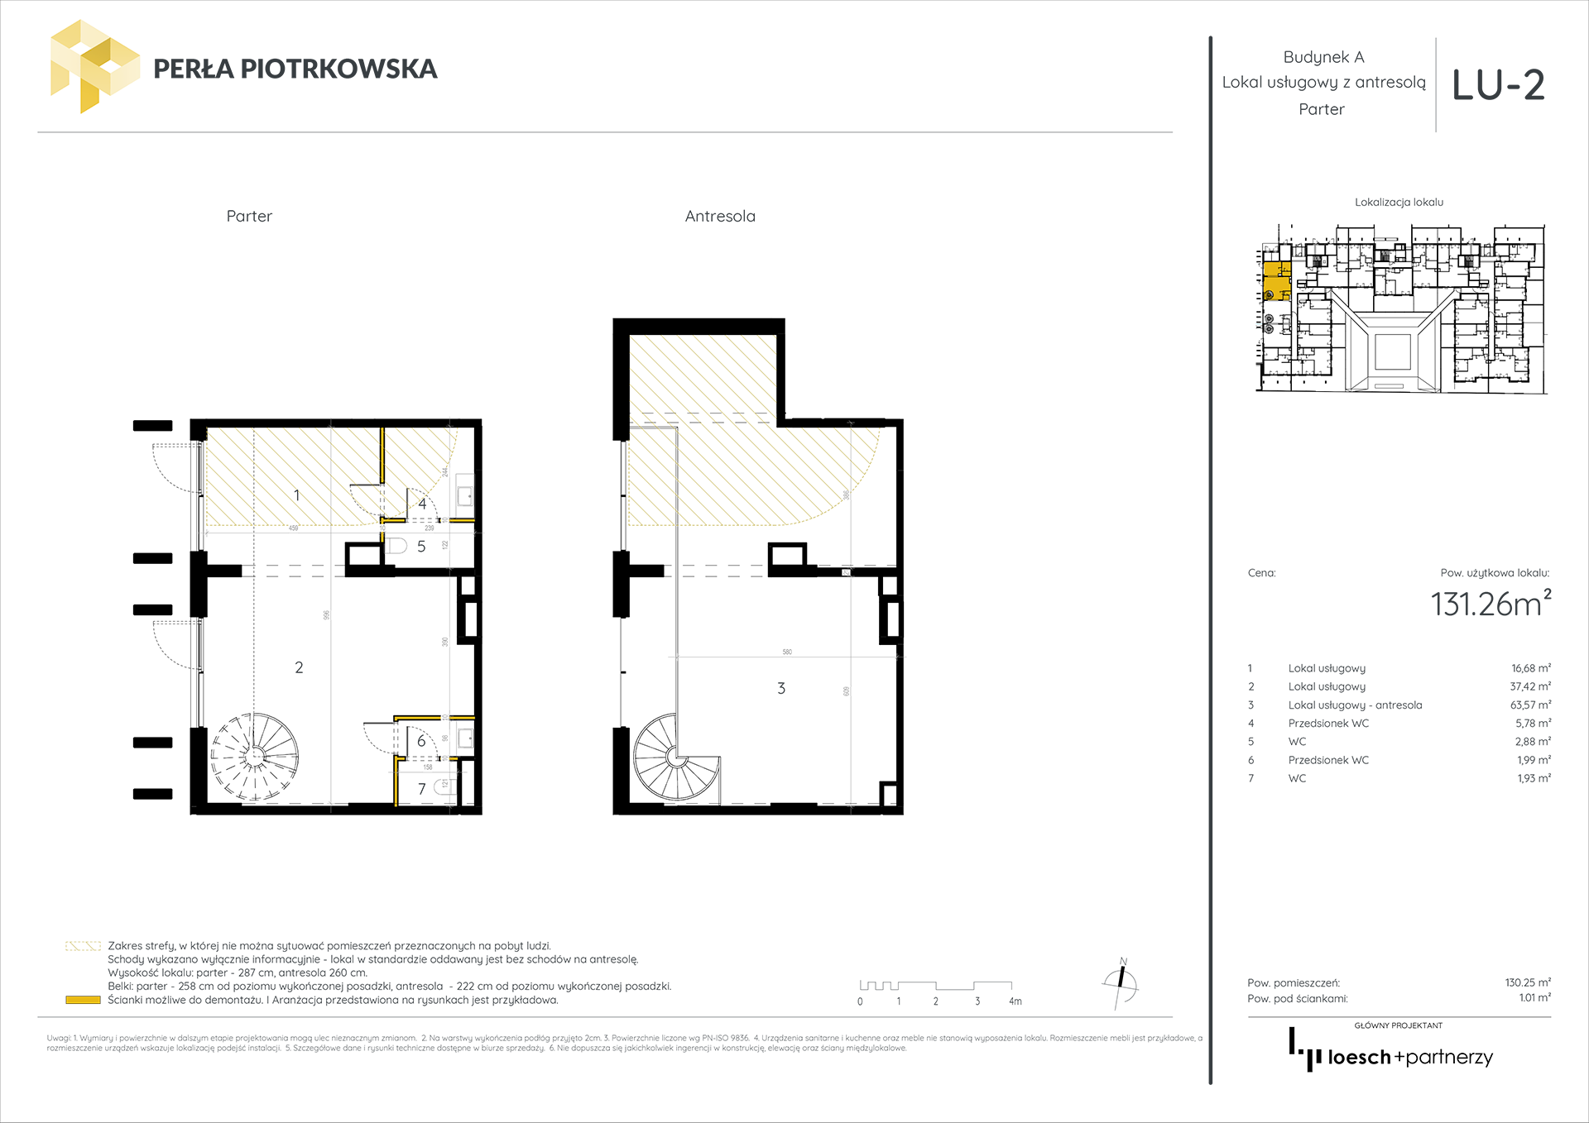Click the upper circular symbol below highlighted apartment
The width and height of the screenshot is (1589, 1123).
pos(1269,318)
